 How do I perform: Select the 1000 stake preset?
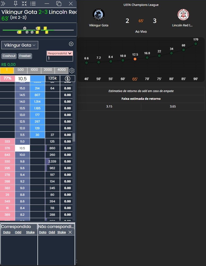coord(34,70)
